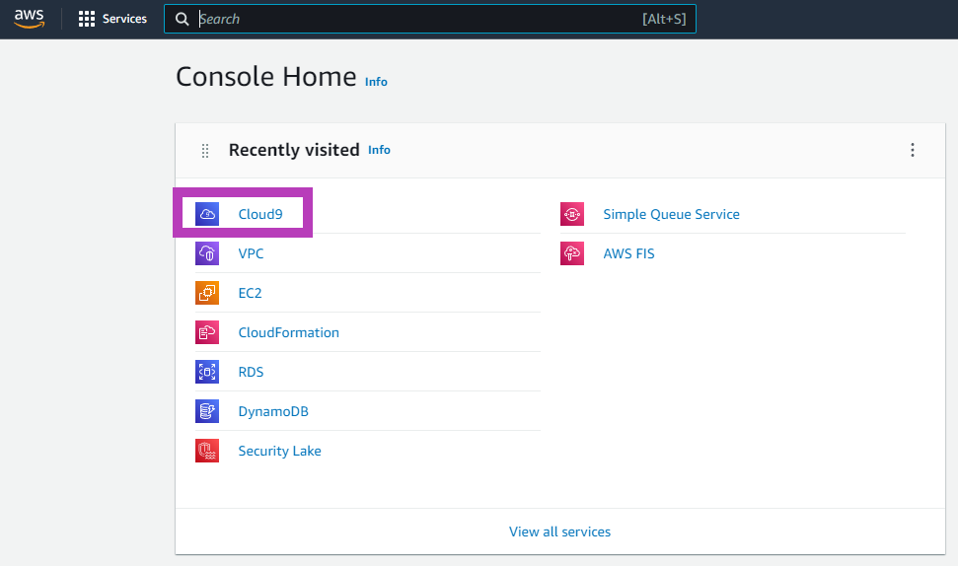This screenshot has height=566, width=958.
Task: Open Recently visited Info link
Action: click(379, 150)
